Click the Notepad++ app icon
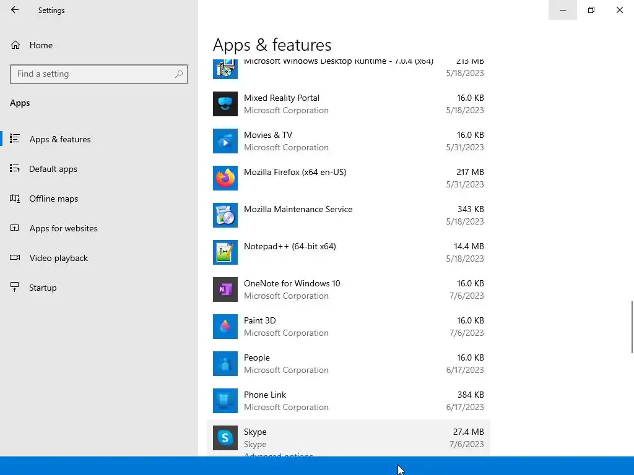This screenshot has width=634, height=475. [x=225, y=252]
